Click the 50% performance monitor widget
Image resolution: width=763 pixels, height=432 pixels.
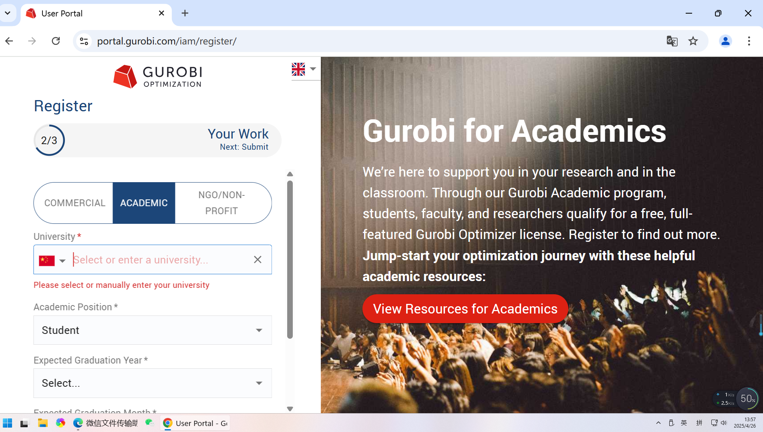[x=747, y=398]
